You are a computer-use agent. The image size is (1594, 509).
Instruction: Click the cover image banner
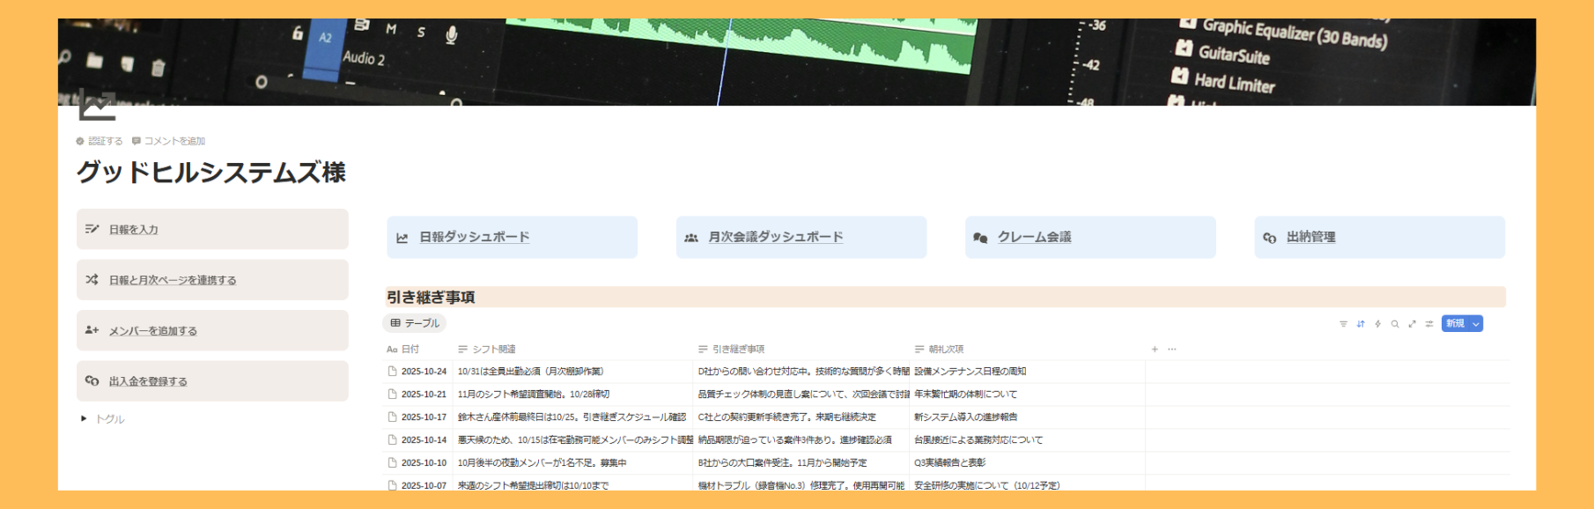pyautogui.click(x=797, y=62)
